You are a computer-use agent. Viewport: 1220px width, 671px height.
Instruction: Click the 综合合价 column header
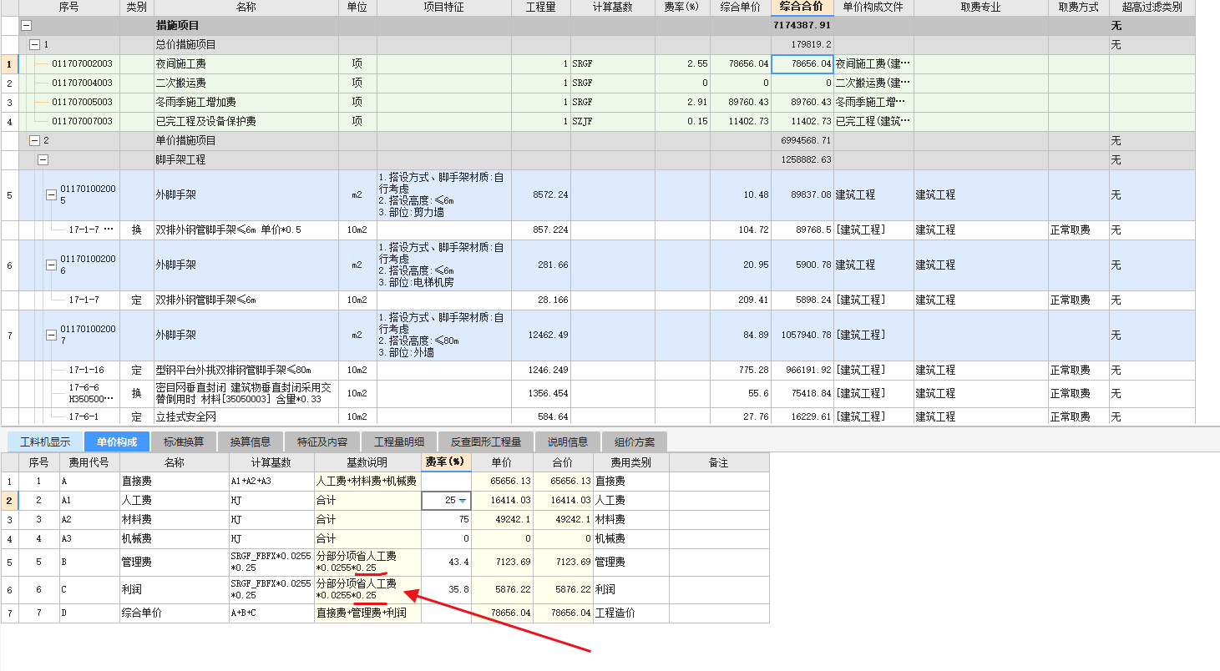pyautogui.click(x=802, y=8)
